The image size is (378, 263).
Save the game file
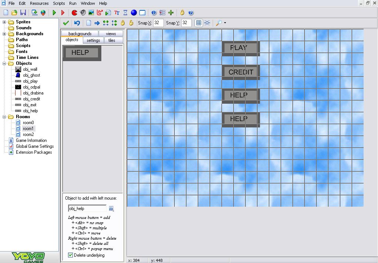click(x=23, y=13)
